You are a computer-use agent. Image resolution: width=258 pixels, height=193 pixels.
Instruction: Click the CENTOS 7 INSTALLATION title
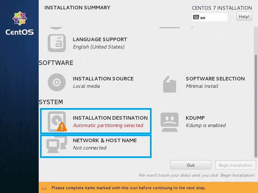click(222, 8)
